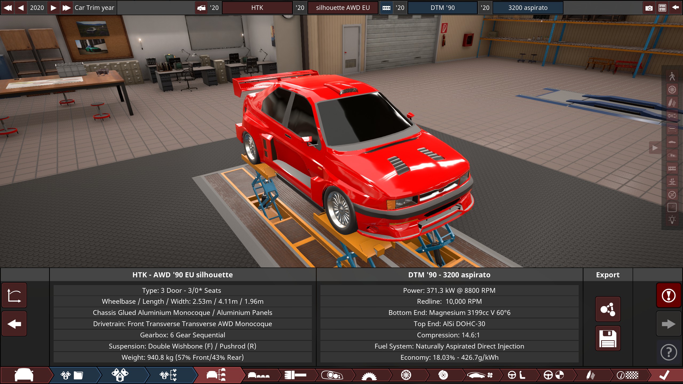The width and height of the screenshot is (683, 384).
Task: Open the wheels and tires tab
Action: [406, 375]
